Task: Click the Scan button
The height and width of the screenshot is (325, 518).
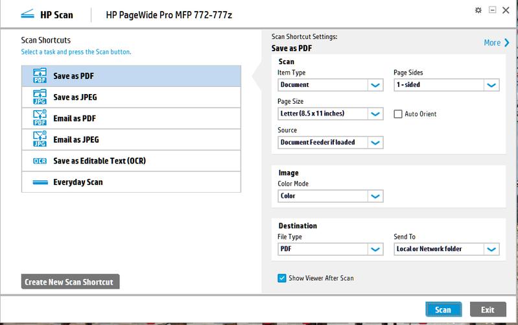Action: tap(443, 309)
